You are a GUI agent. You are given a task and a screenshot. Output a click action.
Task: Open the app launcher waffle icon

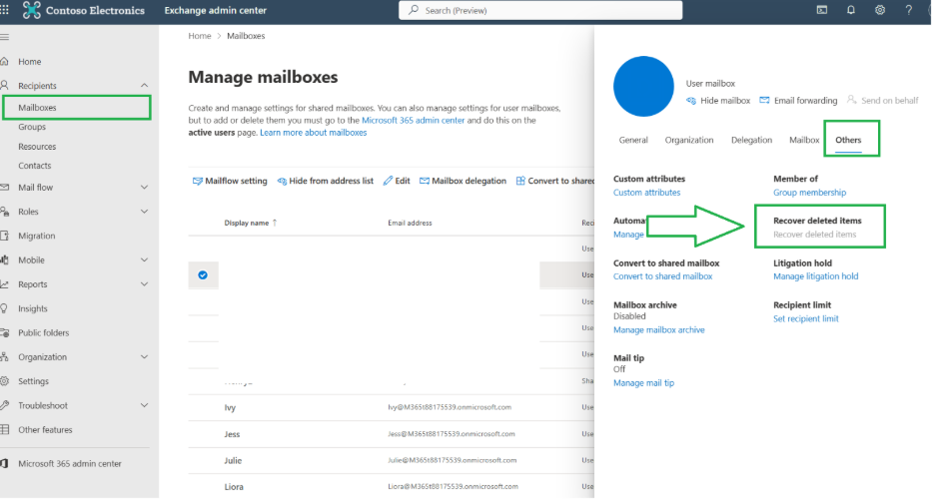pyautogui.click(x=5, y=10)
